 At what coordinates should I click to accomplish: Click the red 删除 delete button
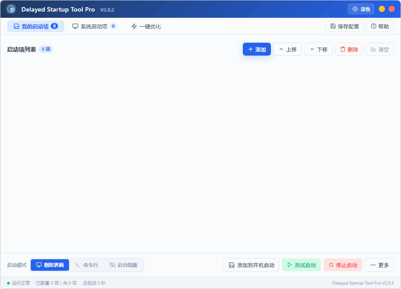349,49
